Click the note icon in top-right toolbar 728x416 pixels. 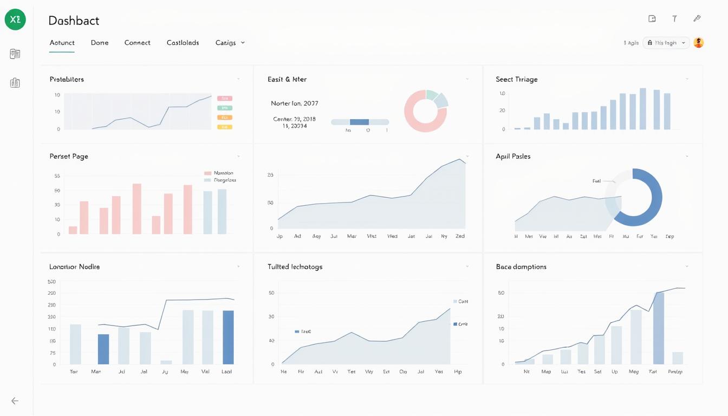pyautogui.click(x=652, y=18)
